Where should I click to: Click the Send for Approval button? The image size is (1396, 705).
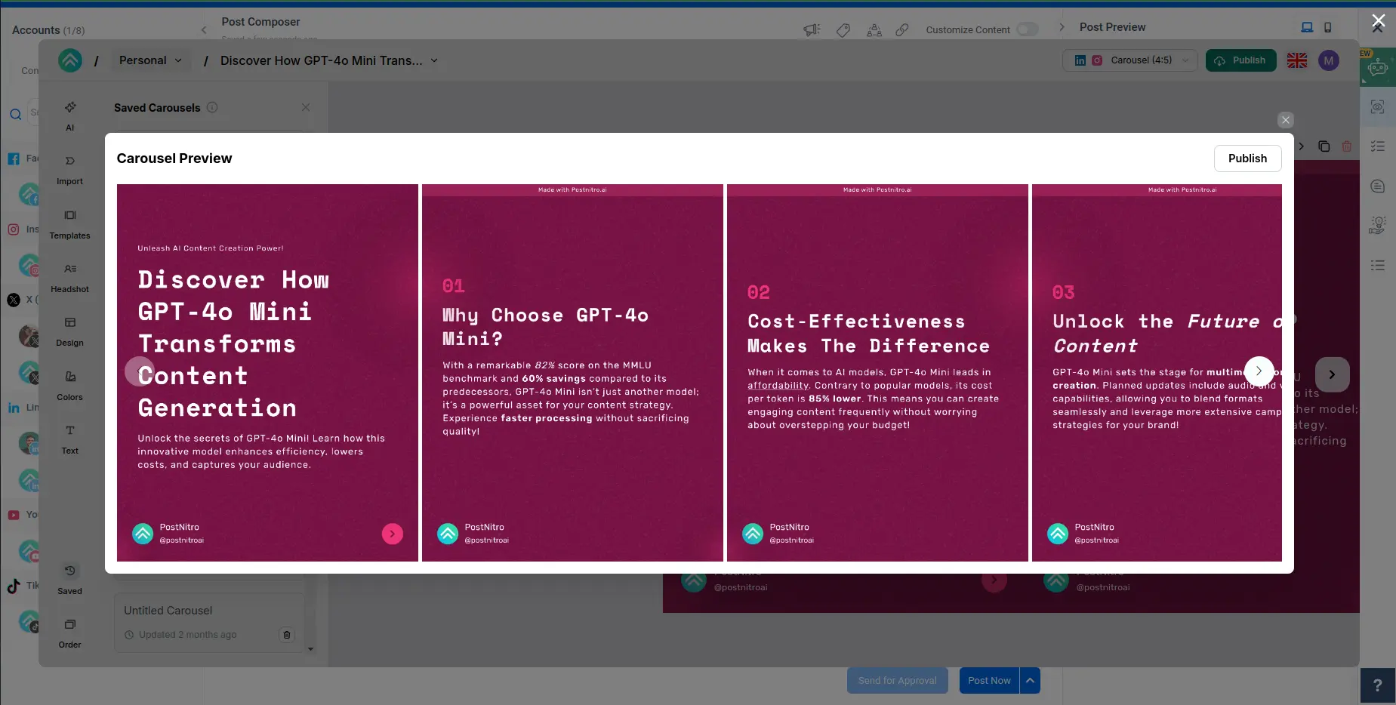click(897, 680)
